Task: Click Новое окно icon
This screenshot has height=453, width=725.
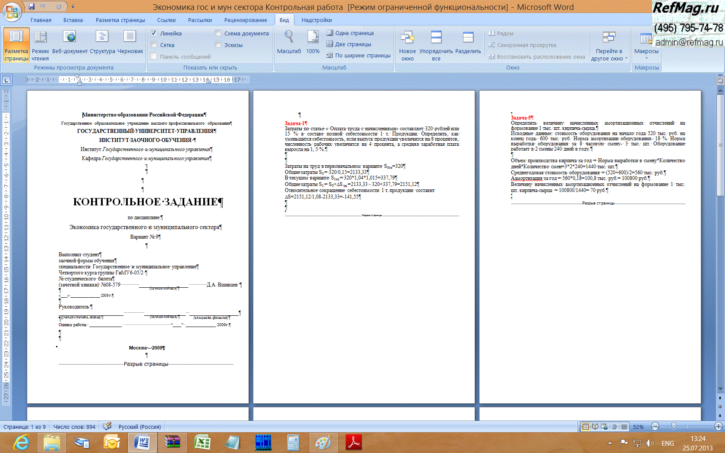Action: (407, 45)
